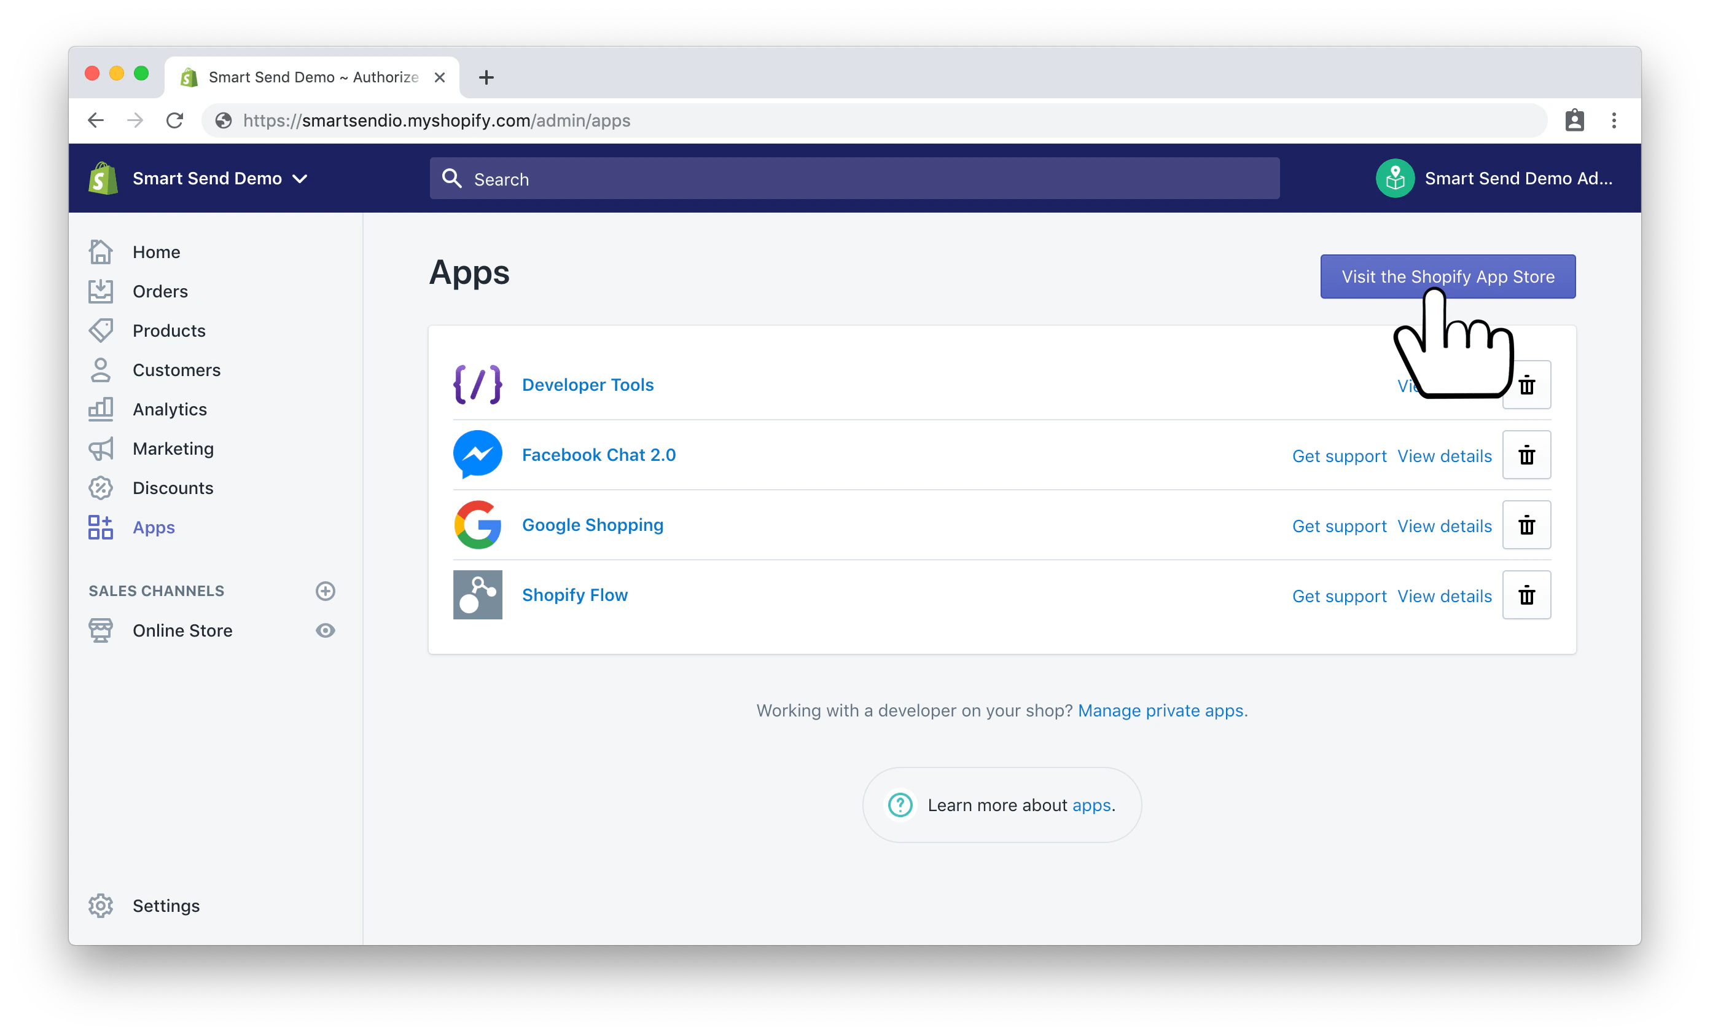Screen dimensions: 1710x1036
Task: Open the Shopify Flow app link
Action: point(575,595)
